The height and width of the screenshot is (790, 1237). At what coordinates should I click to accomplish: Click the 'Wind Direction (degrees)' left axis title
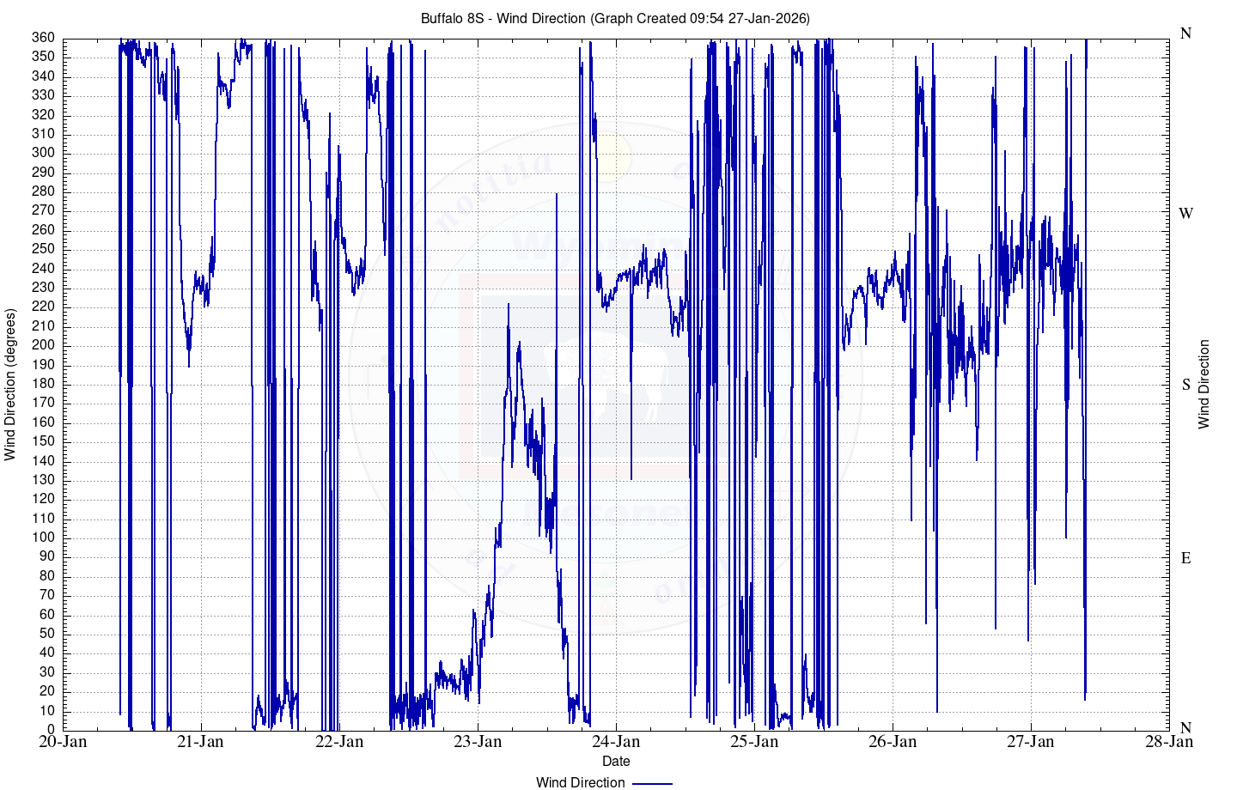pyautogui.click(x=10, y=385)
